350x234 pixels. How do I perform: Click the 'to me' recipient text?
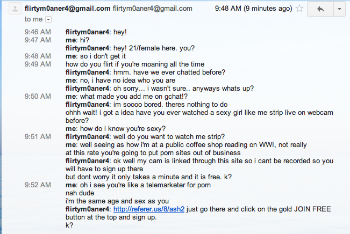[33, 19]
